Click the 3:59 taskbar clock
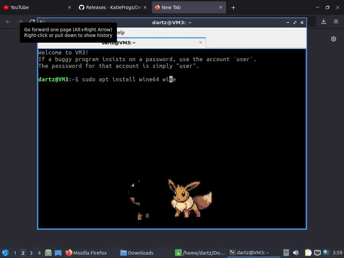This screenshot has height=258, width=344. point(337,253)
